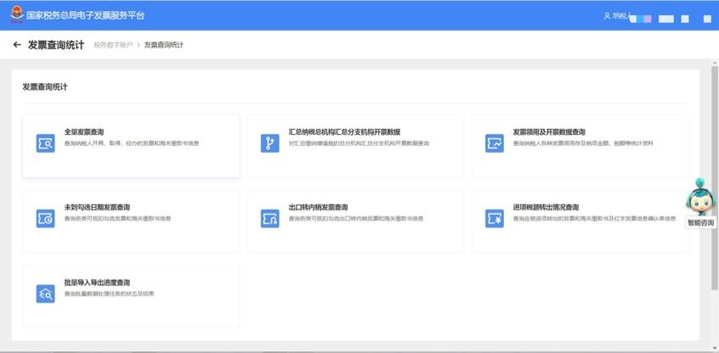
Task: Select the 发票领用及开票数据查询 title
Action: [x=548, y=132]
